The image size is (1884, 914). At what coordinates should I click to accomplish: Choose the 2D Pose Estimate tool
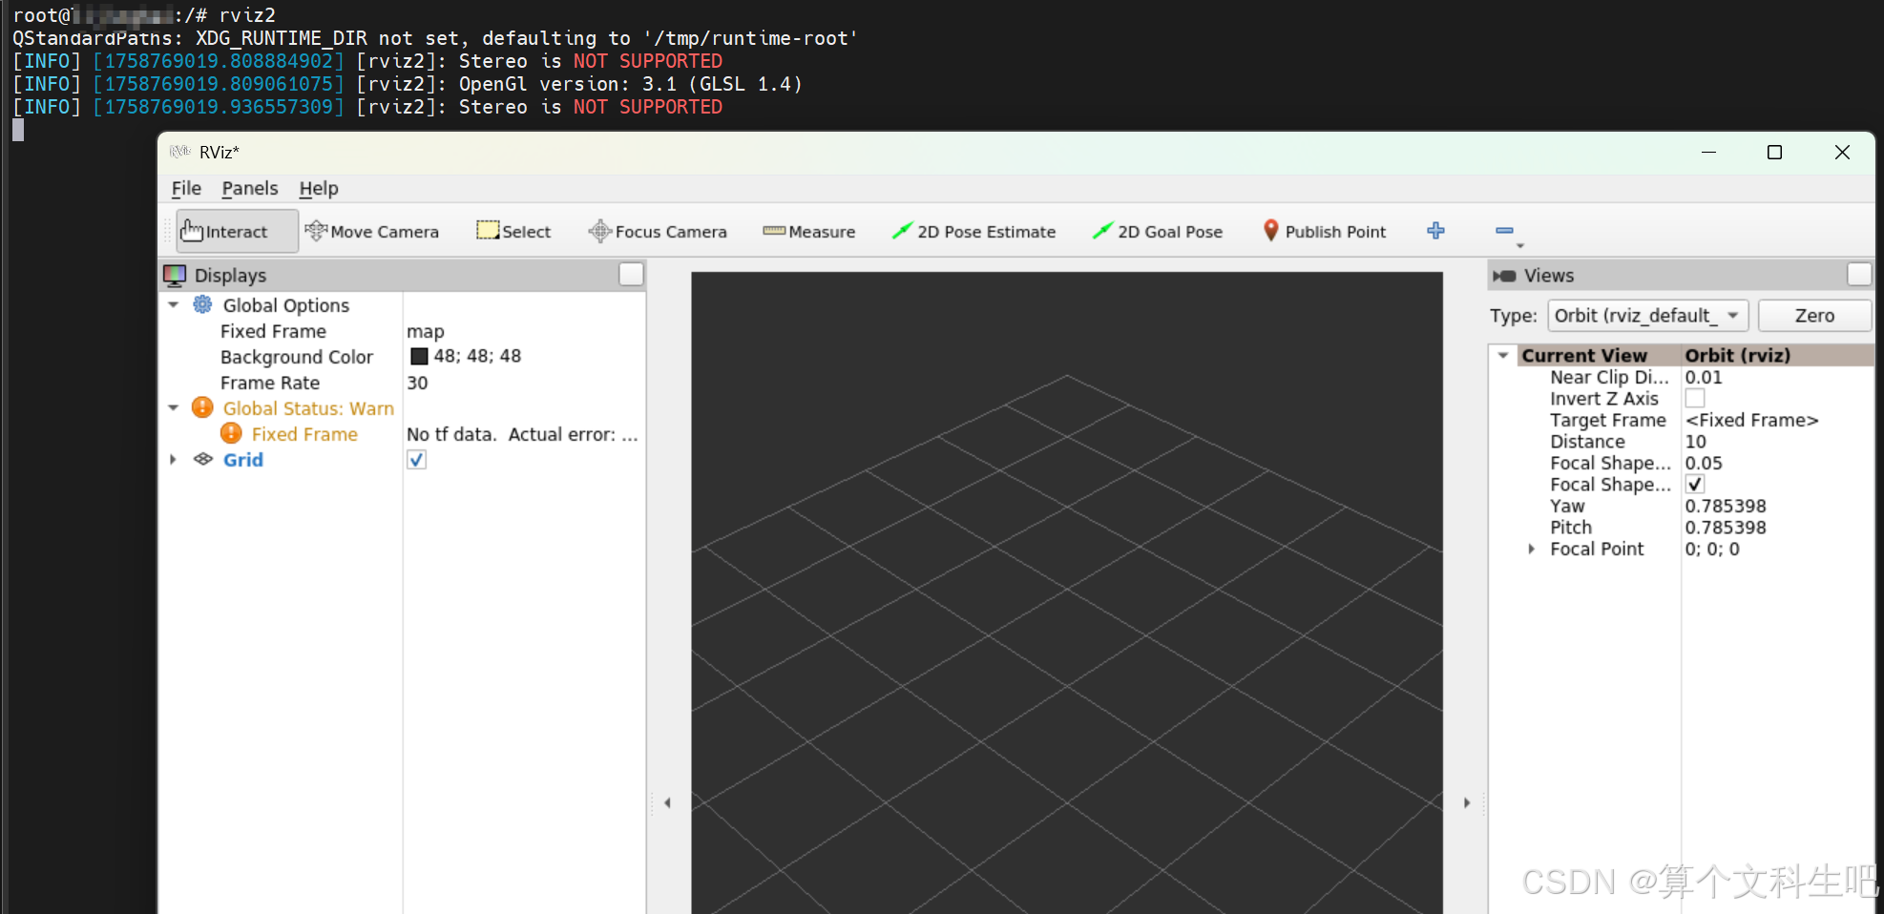973,232
